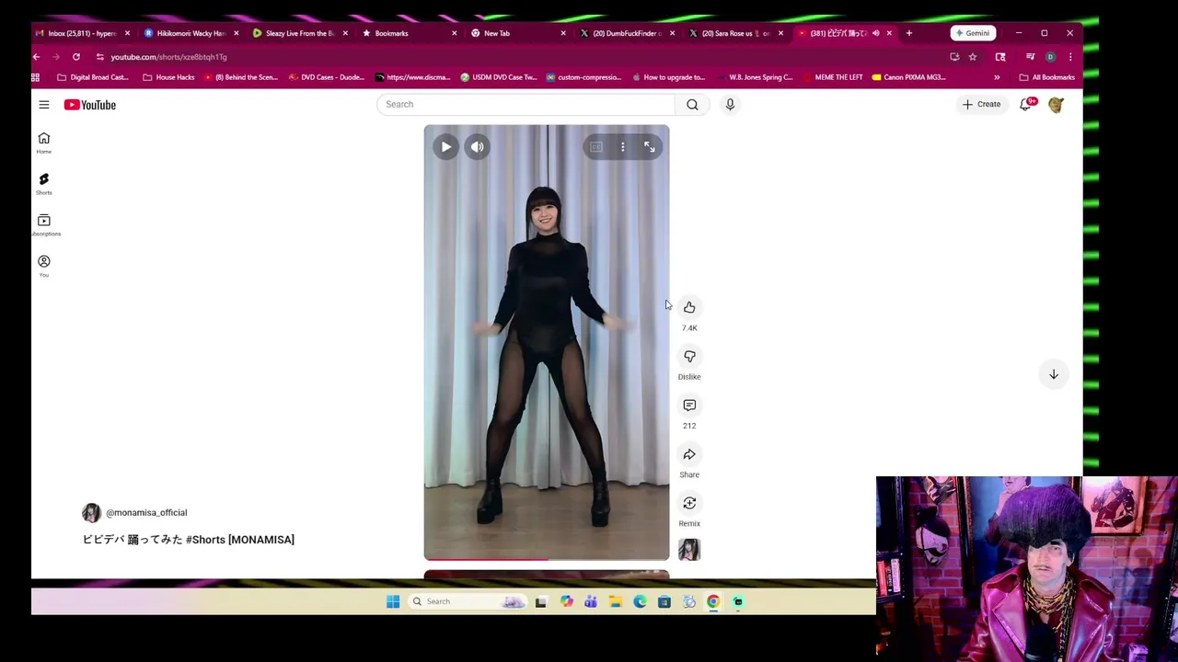
Task: Open YouTube notifications bell
Action: coord(1025,105)
